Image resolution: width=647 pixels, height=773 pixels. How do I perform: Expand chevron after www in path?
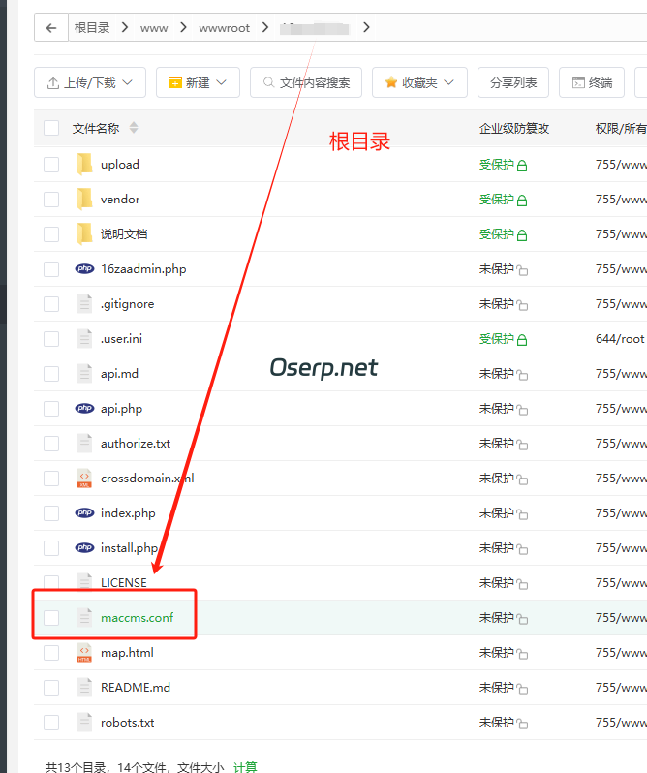(183, 27)
